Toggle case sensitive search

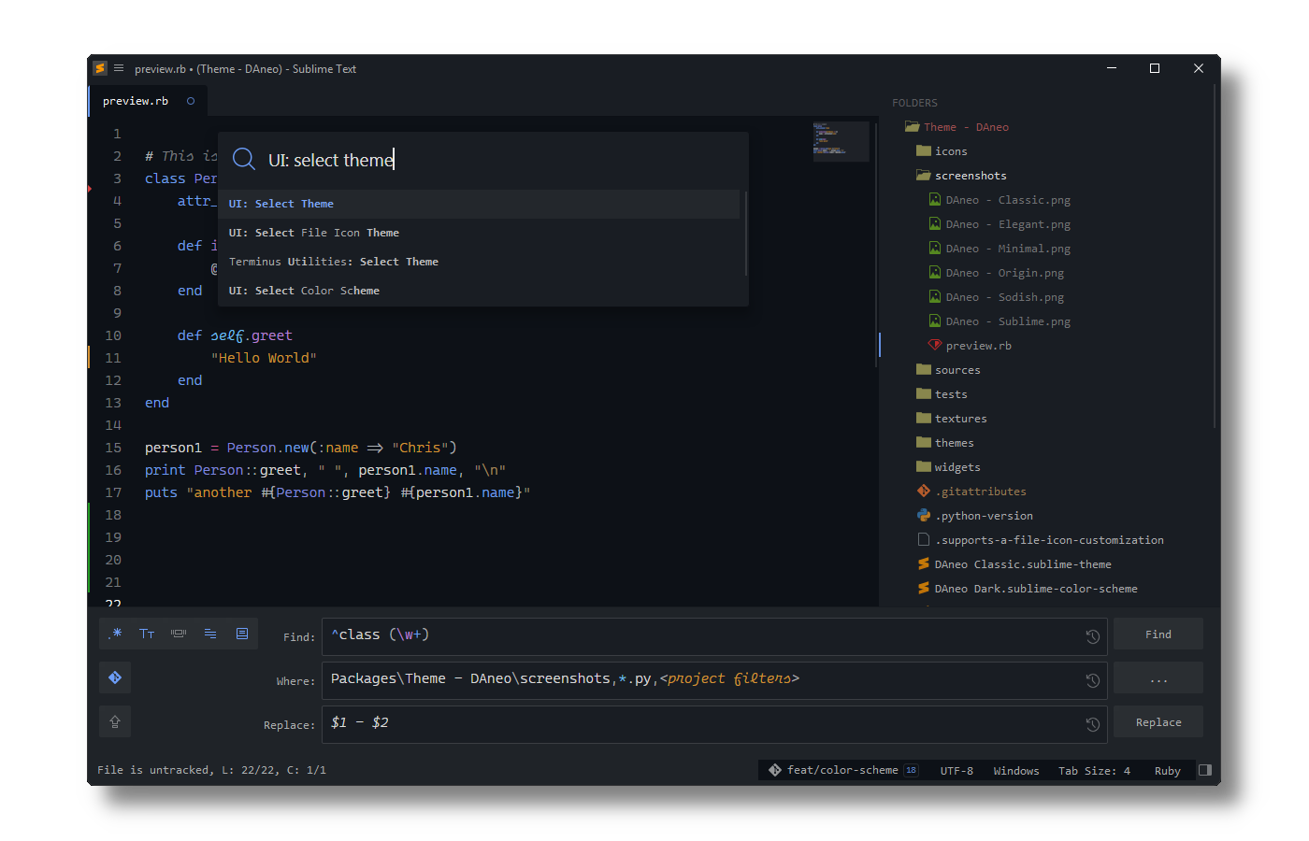pos(147,634)
